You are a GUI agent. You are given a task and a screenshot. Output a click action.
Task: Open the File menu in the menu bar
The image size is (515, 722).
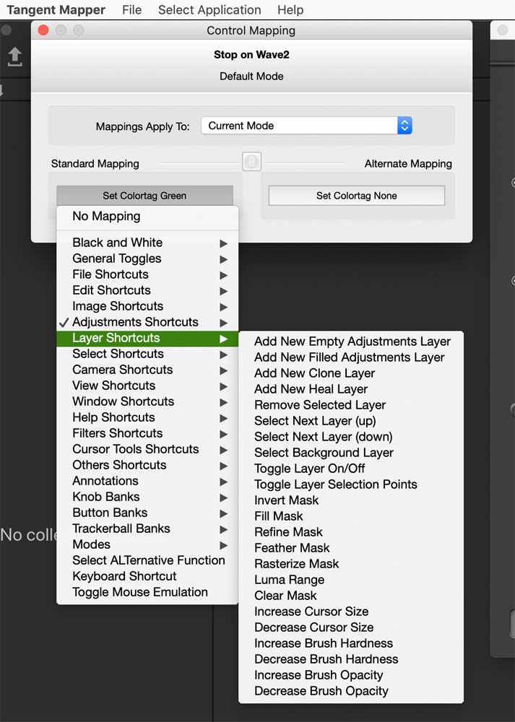[x=131, y=10]
